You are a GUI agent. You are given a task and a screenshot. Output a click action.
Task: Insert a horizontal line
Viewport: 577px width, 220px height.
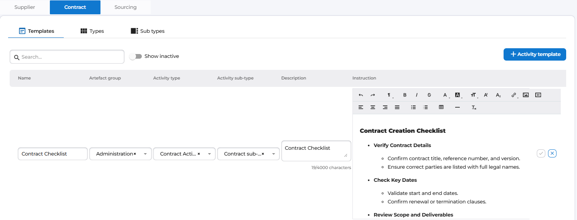(x=458, y=107)
